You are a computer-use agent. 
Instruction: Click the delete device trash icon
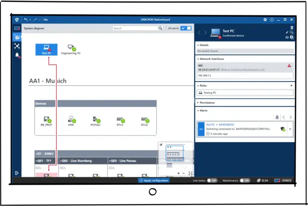(291, 28)
